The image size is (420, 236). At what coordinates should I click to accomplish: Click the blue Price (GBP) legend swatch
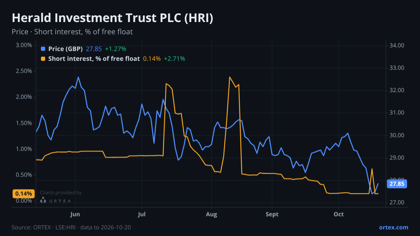click(43, 49)
